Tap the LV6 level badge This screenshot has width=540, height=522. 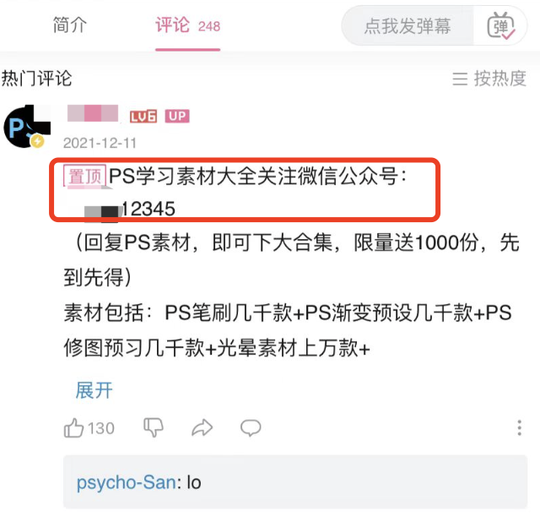pyautogui.click(x=143, y=117)
